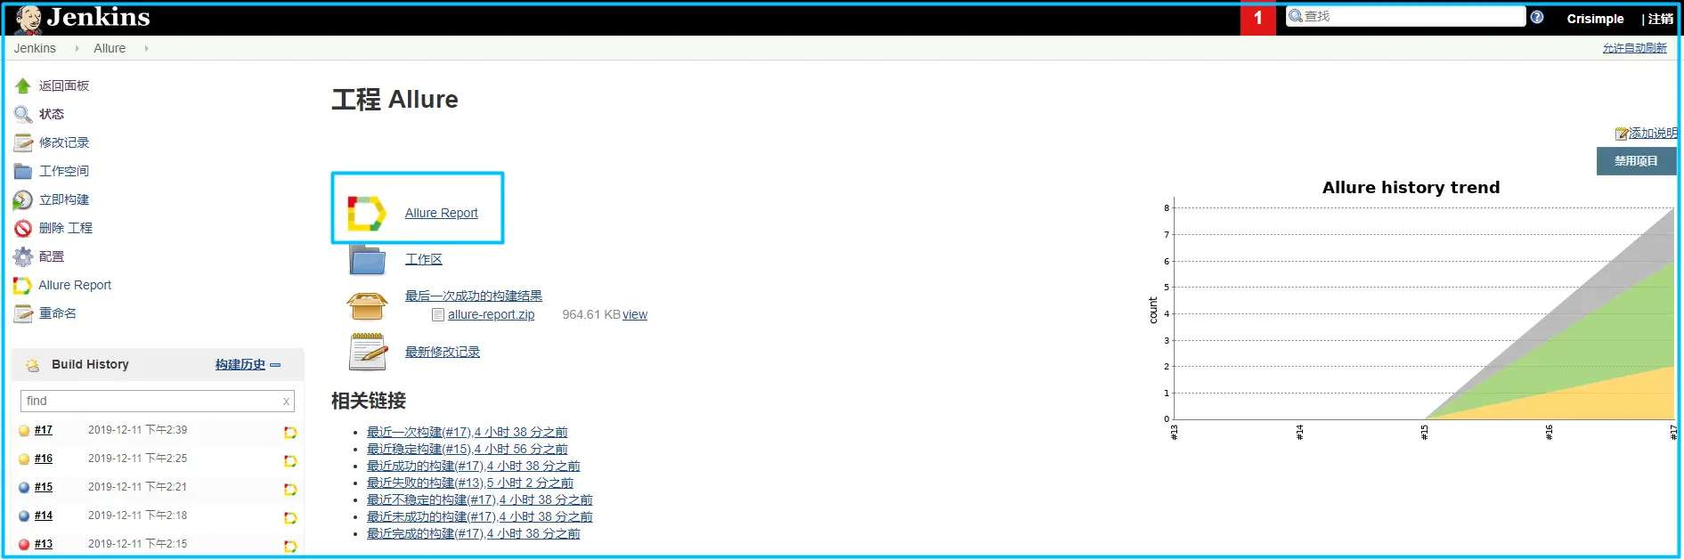Click the Jenkins butler logo icon
The width and height of the screenshot is (1684, 560).
(28, 19)
